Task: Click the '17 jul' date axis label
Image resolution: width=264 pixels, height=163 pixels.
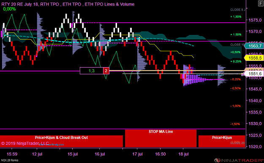Action: click(137, 154)
